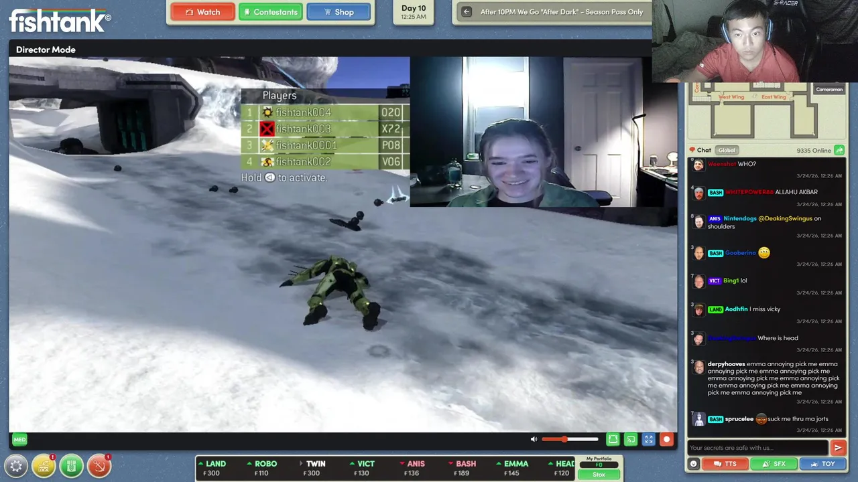The image size is (858, 482).
Task: Toggle the MED stream quality badge
Action: click(19, 439)
